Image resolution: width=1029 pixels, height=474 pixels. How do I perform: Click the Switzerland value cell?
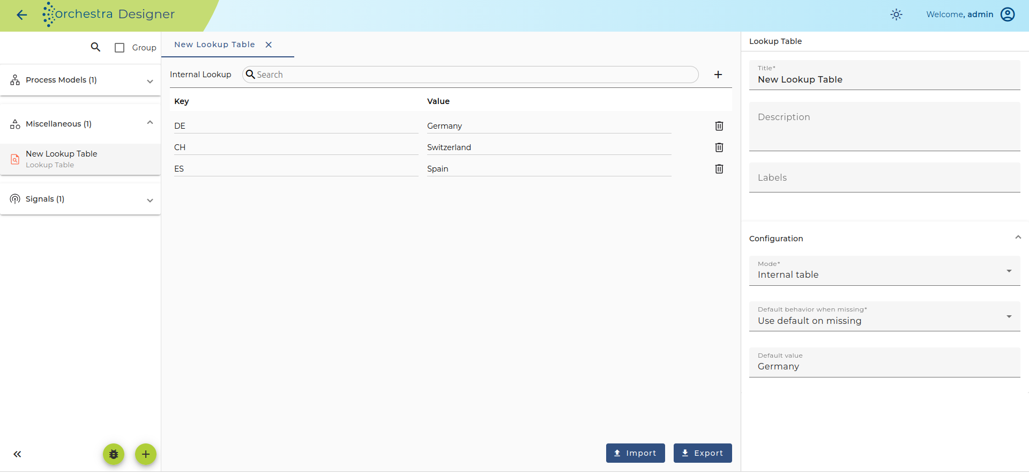(x=549, y=147)
